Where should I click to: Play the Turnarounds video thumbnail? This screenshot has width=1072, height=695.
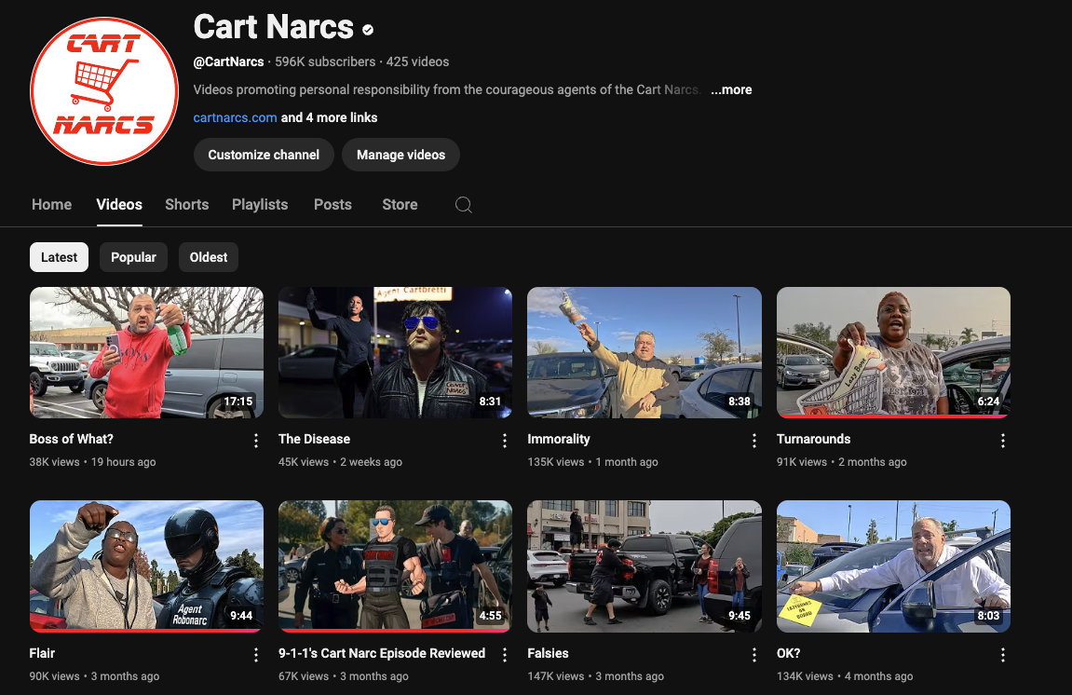[893, 352]
